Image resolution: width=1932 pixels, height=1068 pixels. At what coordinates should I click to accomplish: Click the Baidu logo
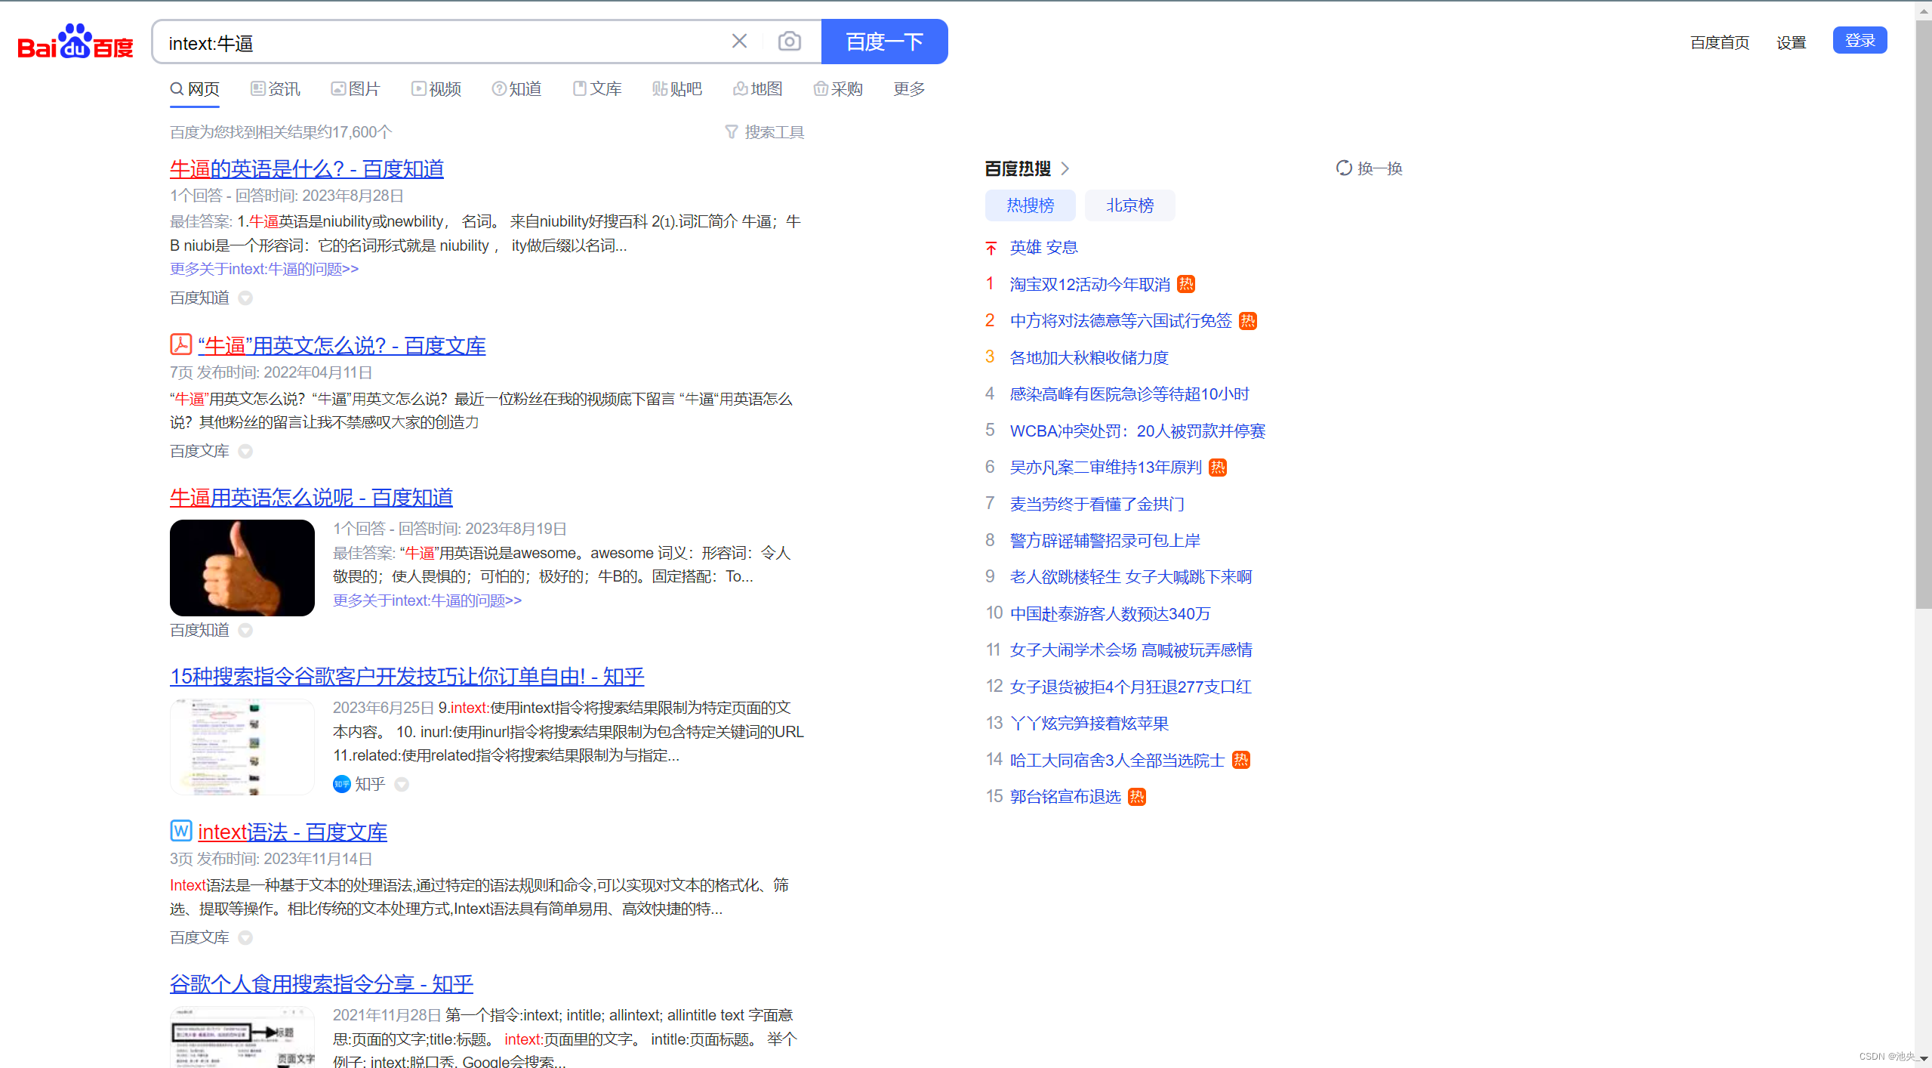click(75, 42)
